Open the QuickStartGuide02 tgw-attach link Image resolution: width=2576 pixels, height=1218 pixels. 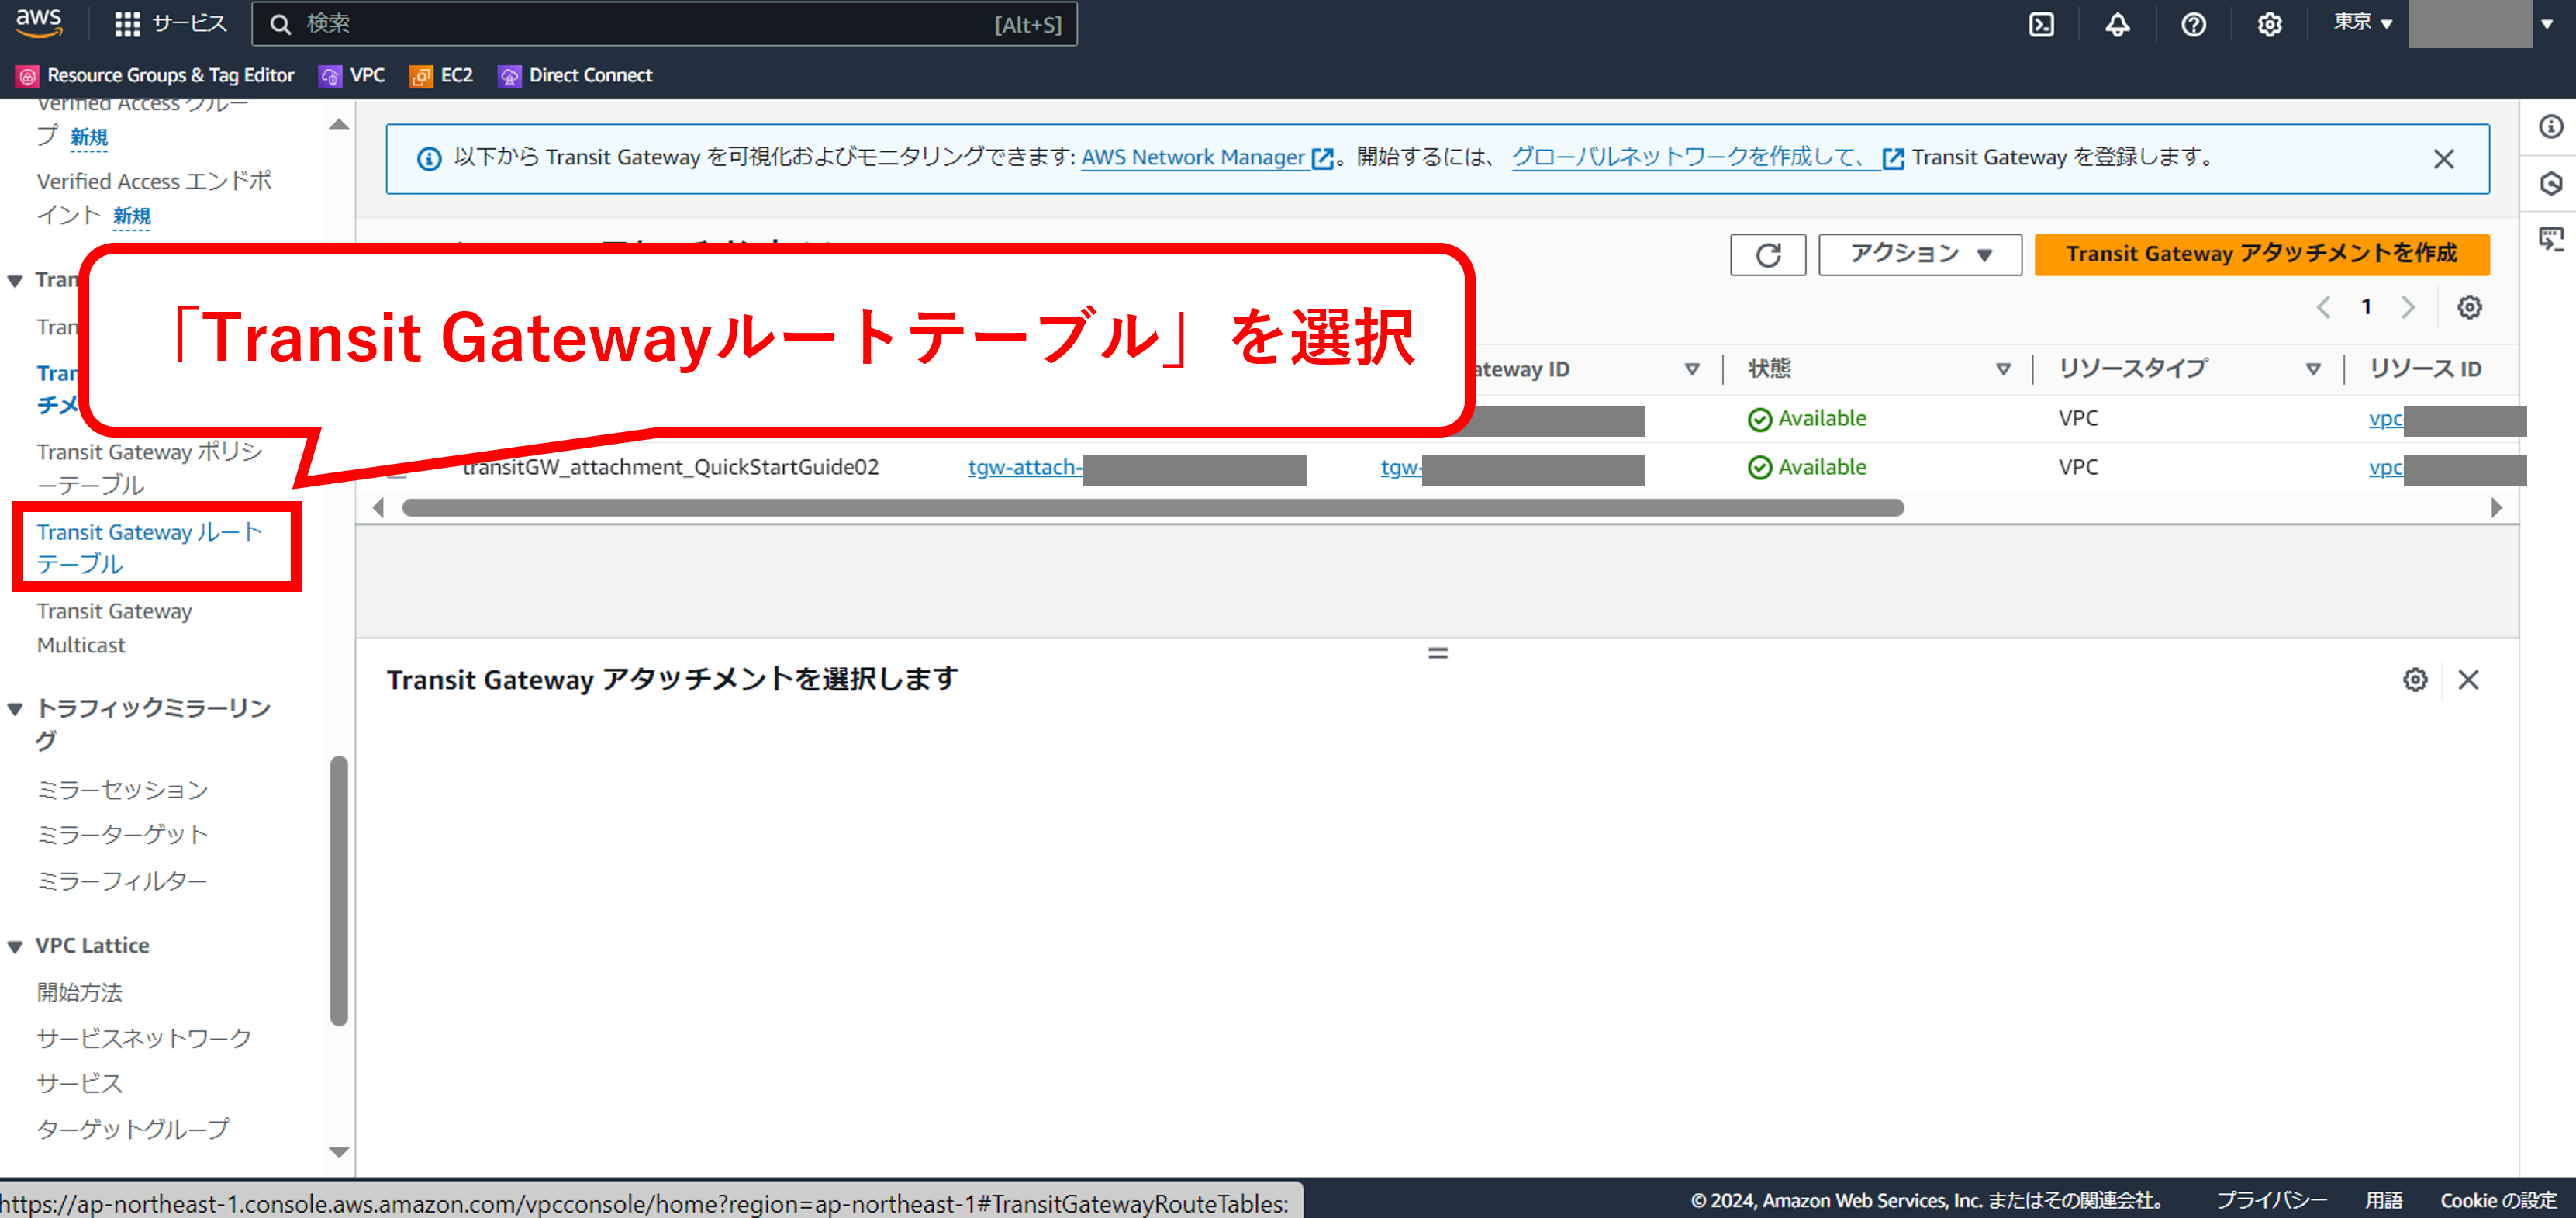pyautogui.click(x=1024, y=467)
